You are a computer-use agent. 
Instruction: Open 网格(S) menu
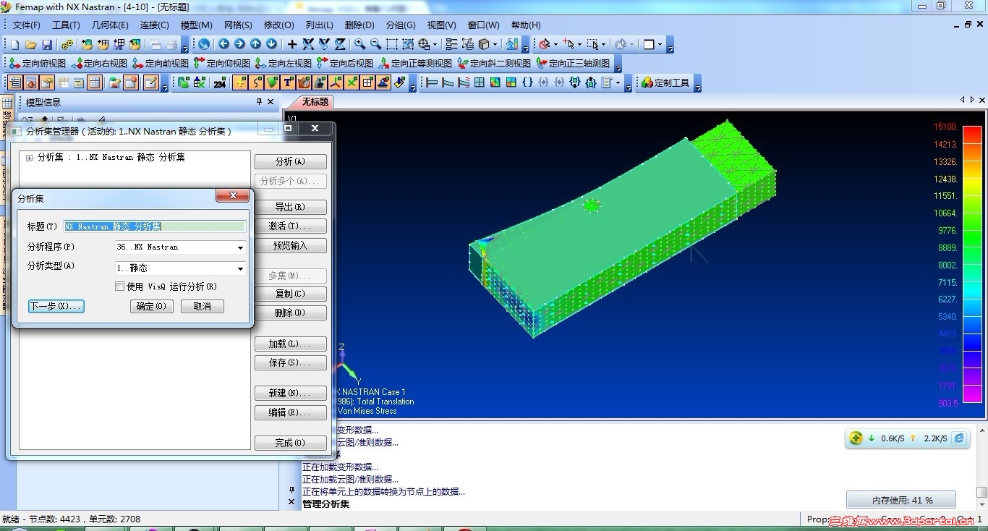(238, 25)
